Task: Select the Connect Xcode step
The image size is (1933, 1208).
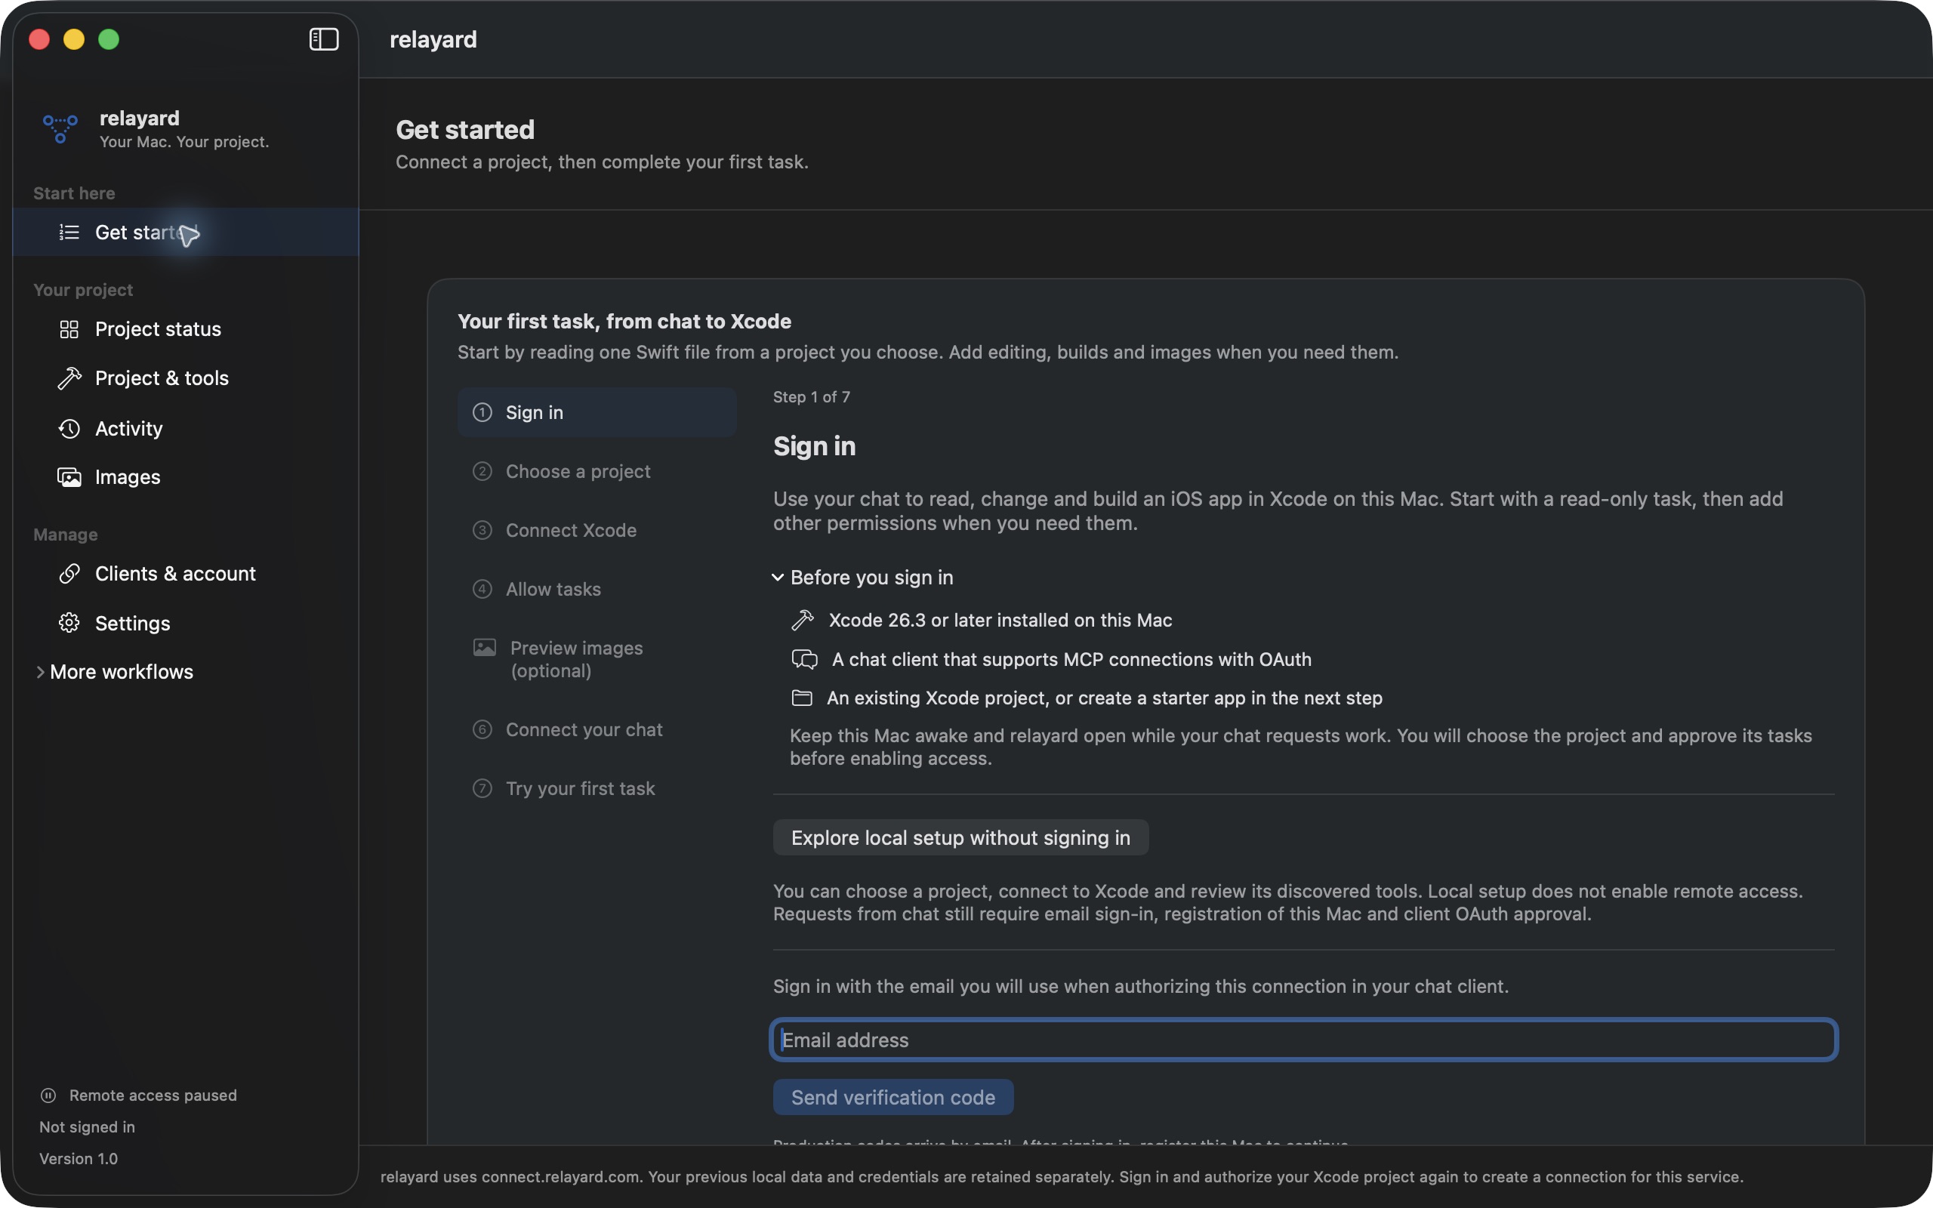Action: 596,530
